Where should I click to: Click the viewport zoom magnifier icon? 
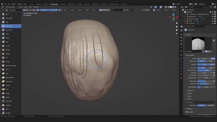pyautogui.click(x=177, y=23)
